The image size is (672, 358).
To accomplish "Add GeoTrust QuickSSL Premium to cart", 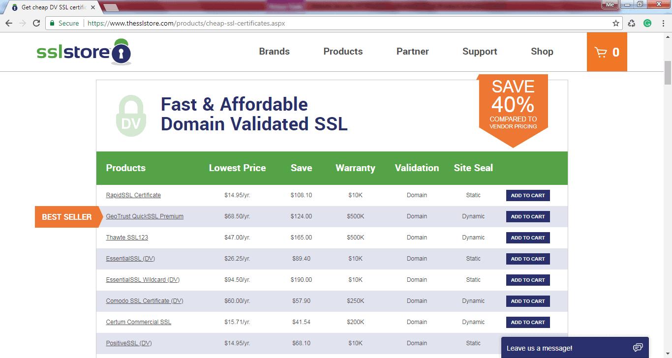I will (527, 216).
